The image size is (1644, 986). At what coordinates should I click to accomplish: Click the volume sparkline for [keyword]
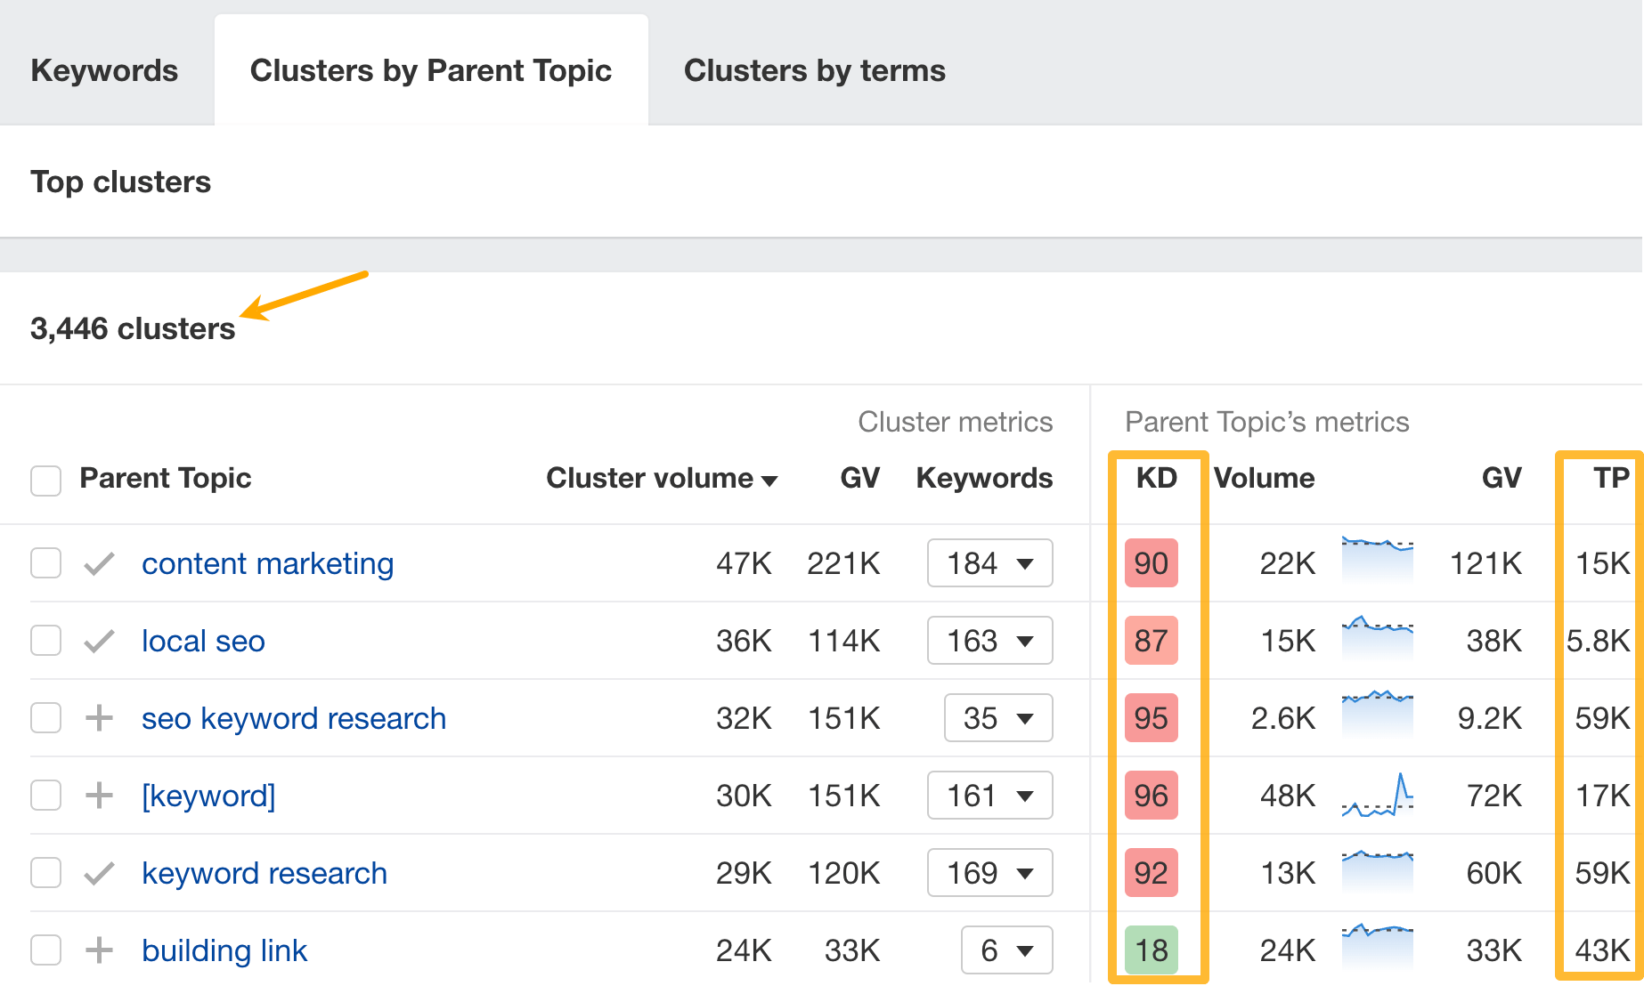1377,795
